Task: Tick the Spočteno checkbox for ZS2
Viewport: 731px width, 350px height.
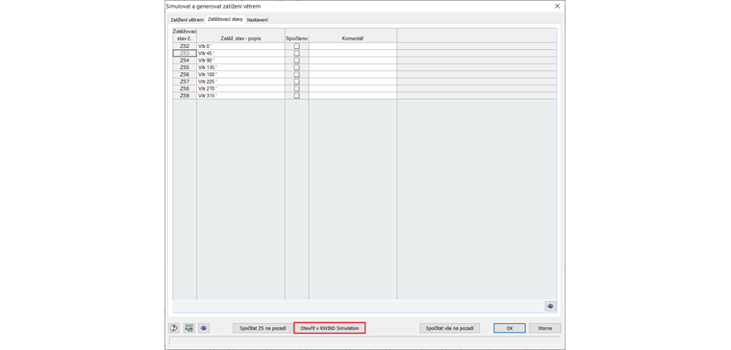Action: [296, 46]
